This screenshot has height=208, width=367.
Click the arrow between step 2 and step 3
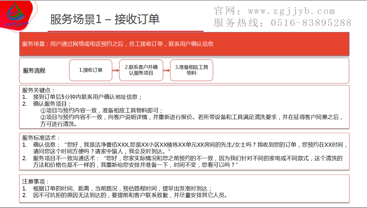[x=167, y=70]
